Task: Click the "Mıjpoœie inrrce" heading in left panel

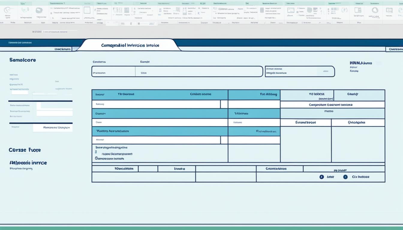Action: click(x=28, y=163)
